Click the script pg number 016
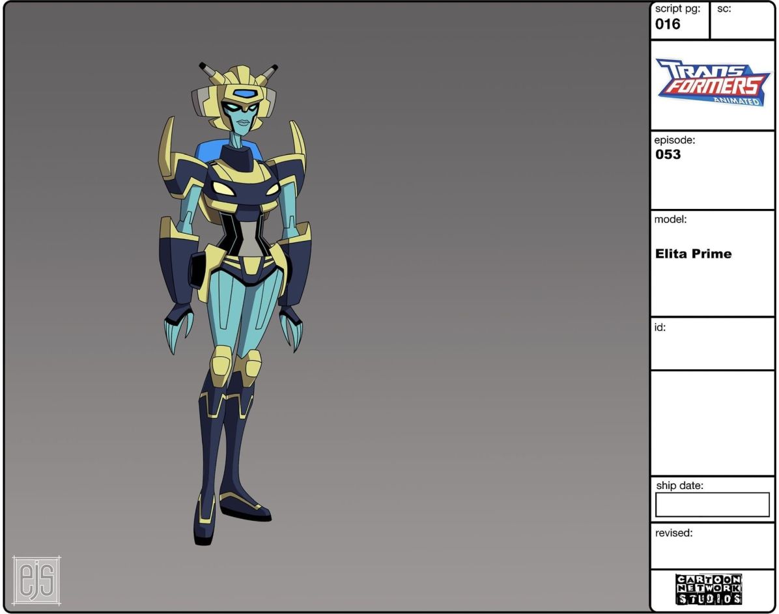 tap(668, 25)
